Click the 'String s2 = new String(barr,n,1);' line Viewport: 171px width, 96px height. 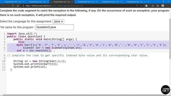pyautogui.click(x=40, y=61)
